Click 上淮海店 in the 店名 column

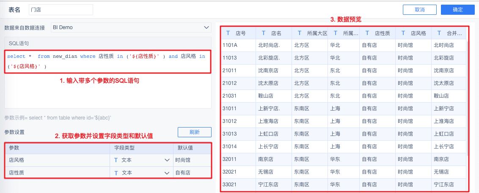tap(274, 121)
